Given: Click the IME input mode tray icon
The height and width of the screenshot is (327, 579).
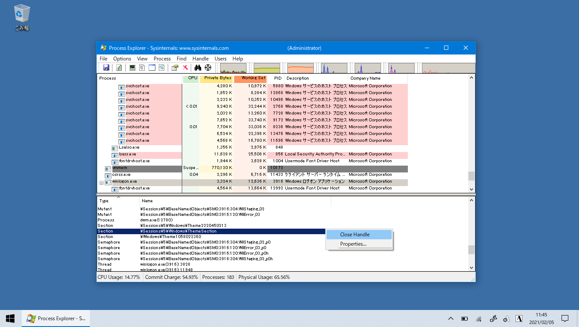Looking at the screenshot, I should 519,318.
